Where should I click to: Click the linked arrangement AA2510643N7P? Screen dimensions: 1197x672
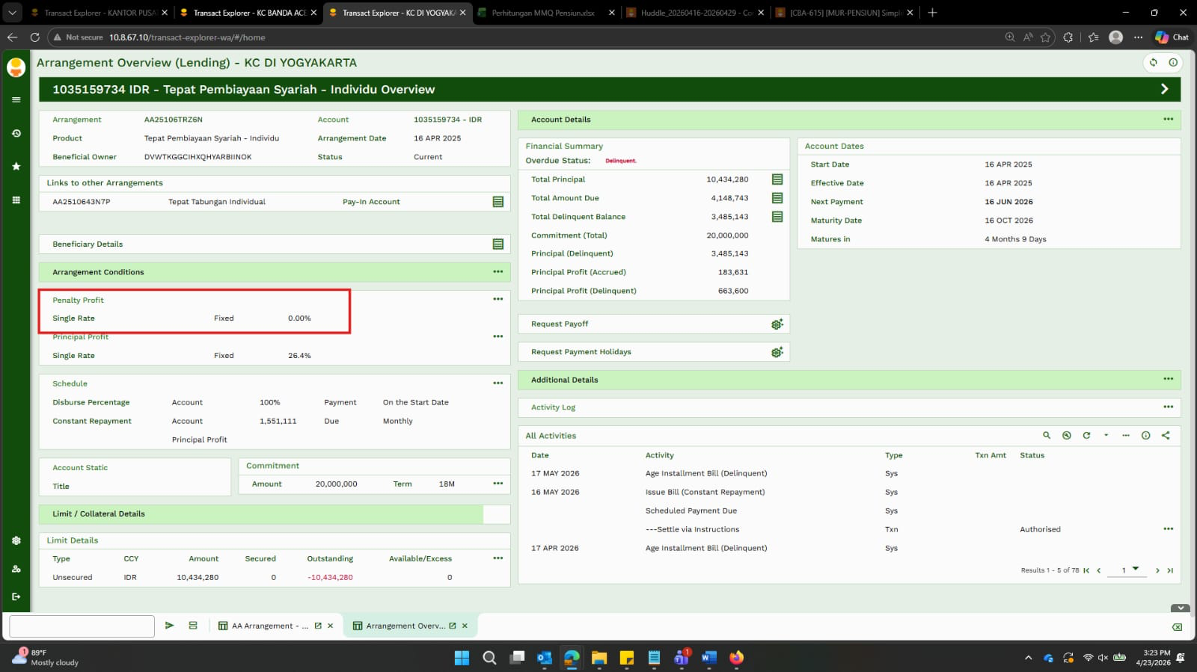(82, 202)
